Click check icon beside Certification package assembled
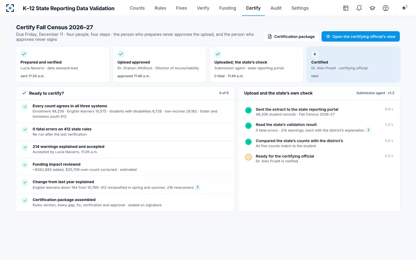Screen dimensions: 416x260 pyautogui.click(x=25, y=200)
